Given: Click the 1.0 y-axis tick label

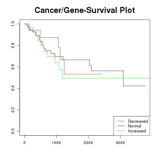Looking at the screenshot, I should pyautogui.click(x=13, y=24).
